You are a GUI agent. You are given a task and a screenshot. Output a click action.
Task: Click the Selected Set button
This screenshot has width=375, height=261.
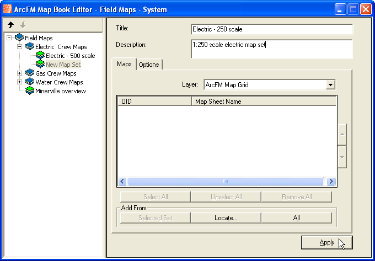(x=156, y=218)
